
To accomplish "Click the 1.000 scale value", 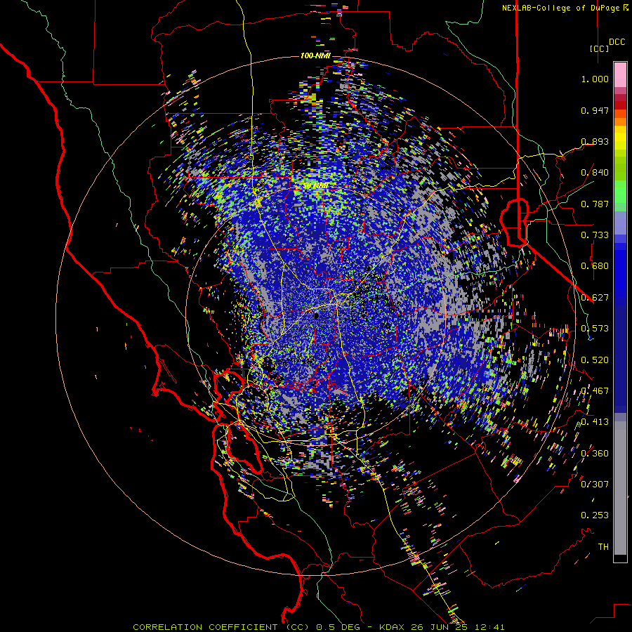I will 595,79.
